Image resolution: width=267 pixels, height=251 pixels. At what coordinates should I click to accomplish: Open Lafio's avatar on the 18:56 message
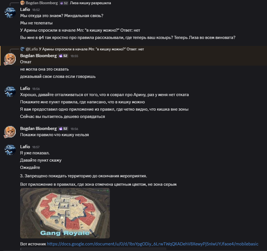(x=10, y=91)
